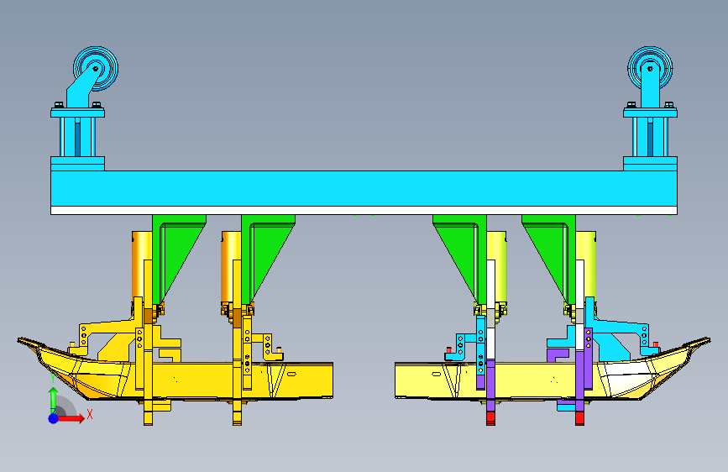Pick the right caster mounting plate
The image size is (728, 472).
[x=650, y=113]
